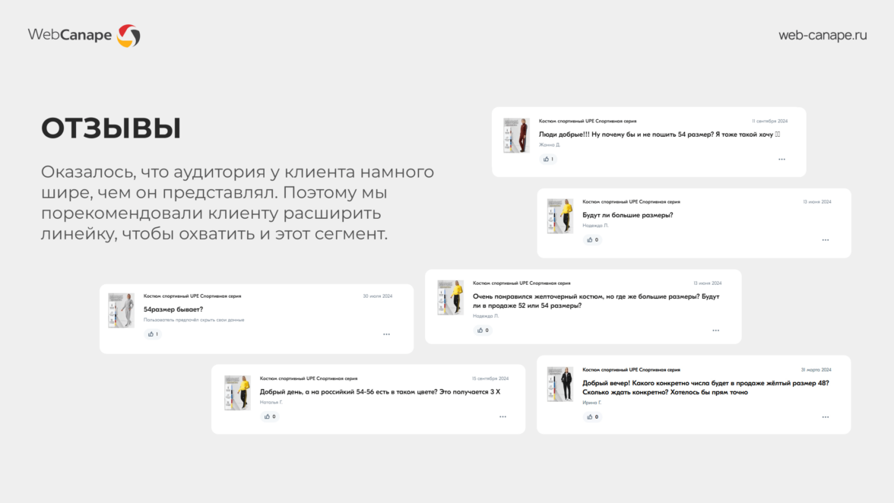Open more options on желточный костюм review
This screenshot has height=503, width=894.
(x=715, y=331)
